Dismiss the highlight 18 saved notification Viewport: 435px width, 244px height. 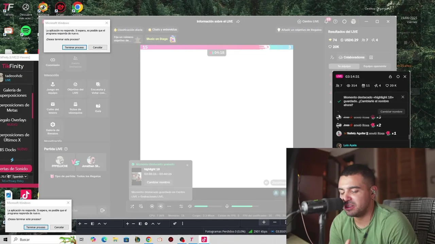[403, 97]
